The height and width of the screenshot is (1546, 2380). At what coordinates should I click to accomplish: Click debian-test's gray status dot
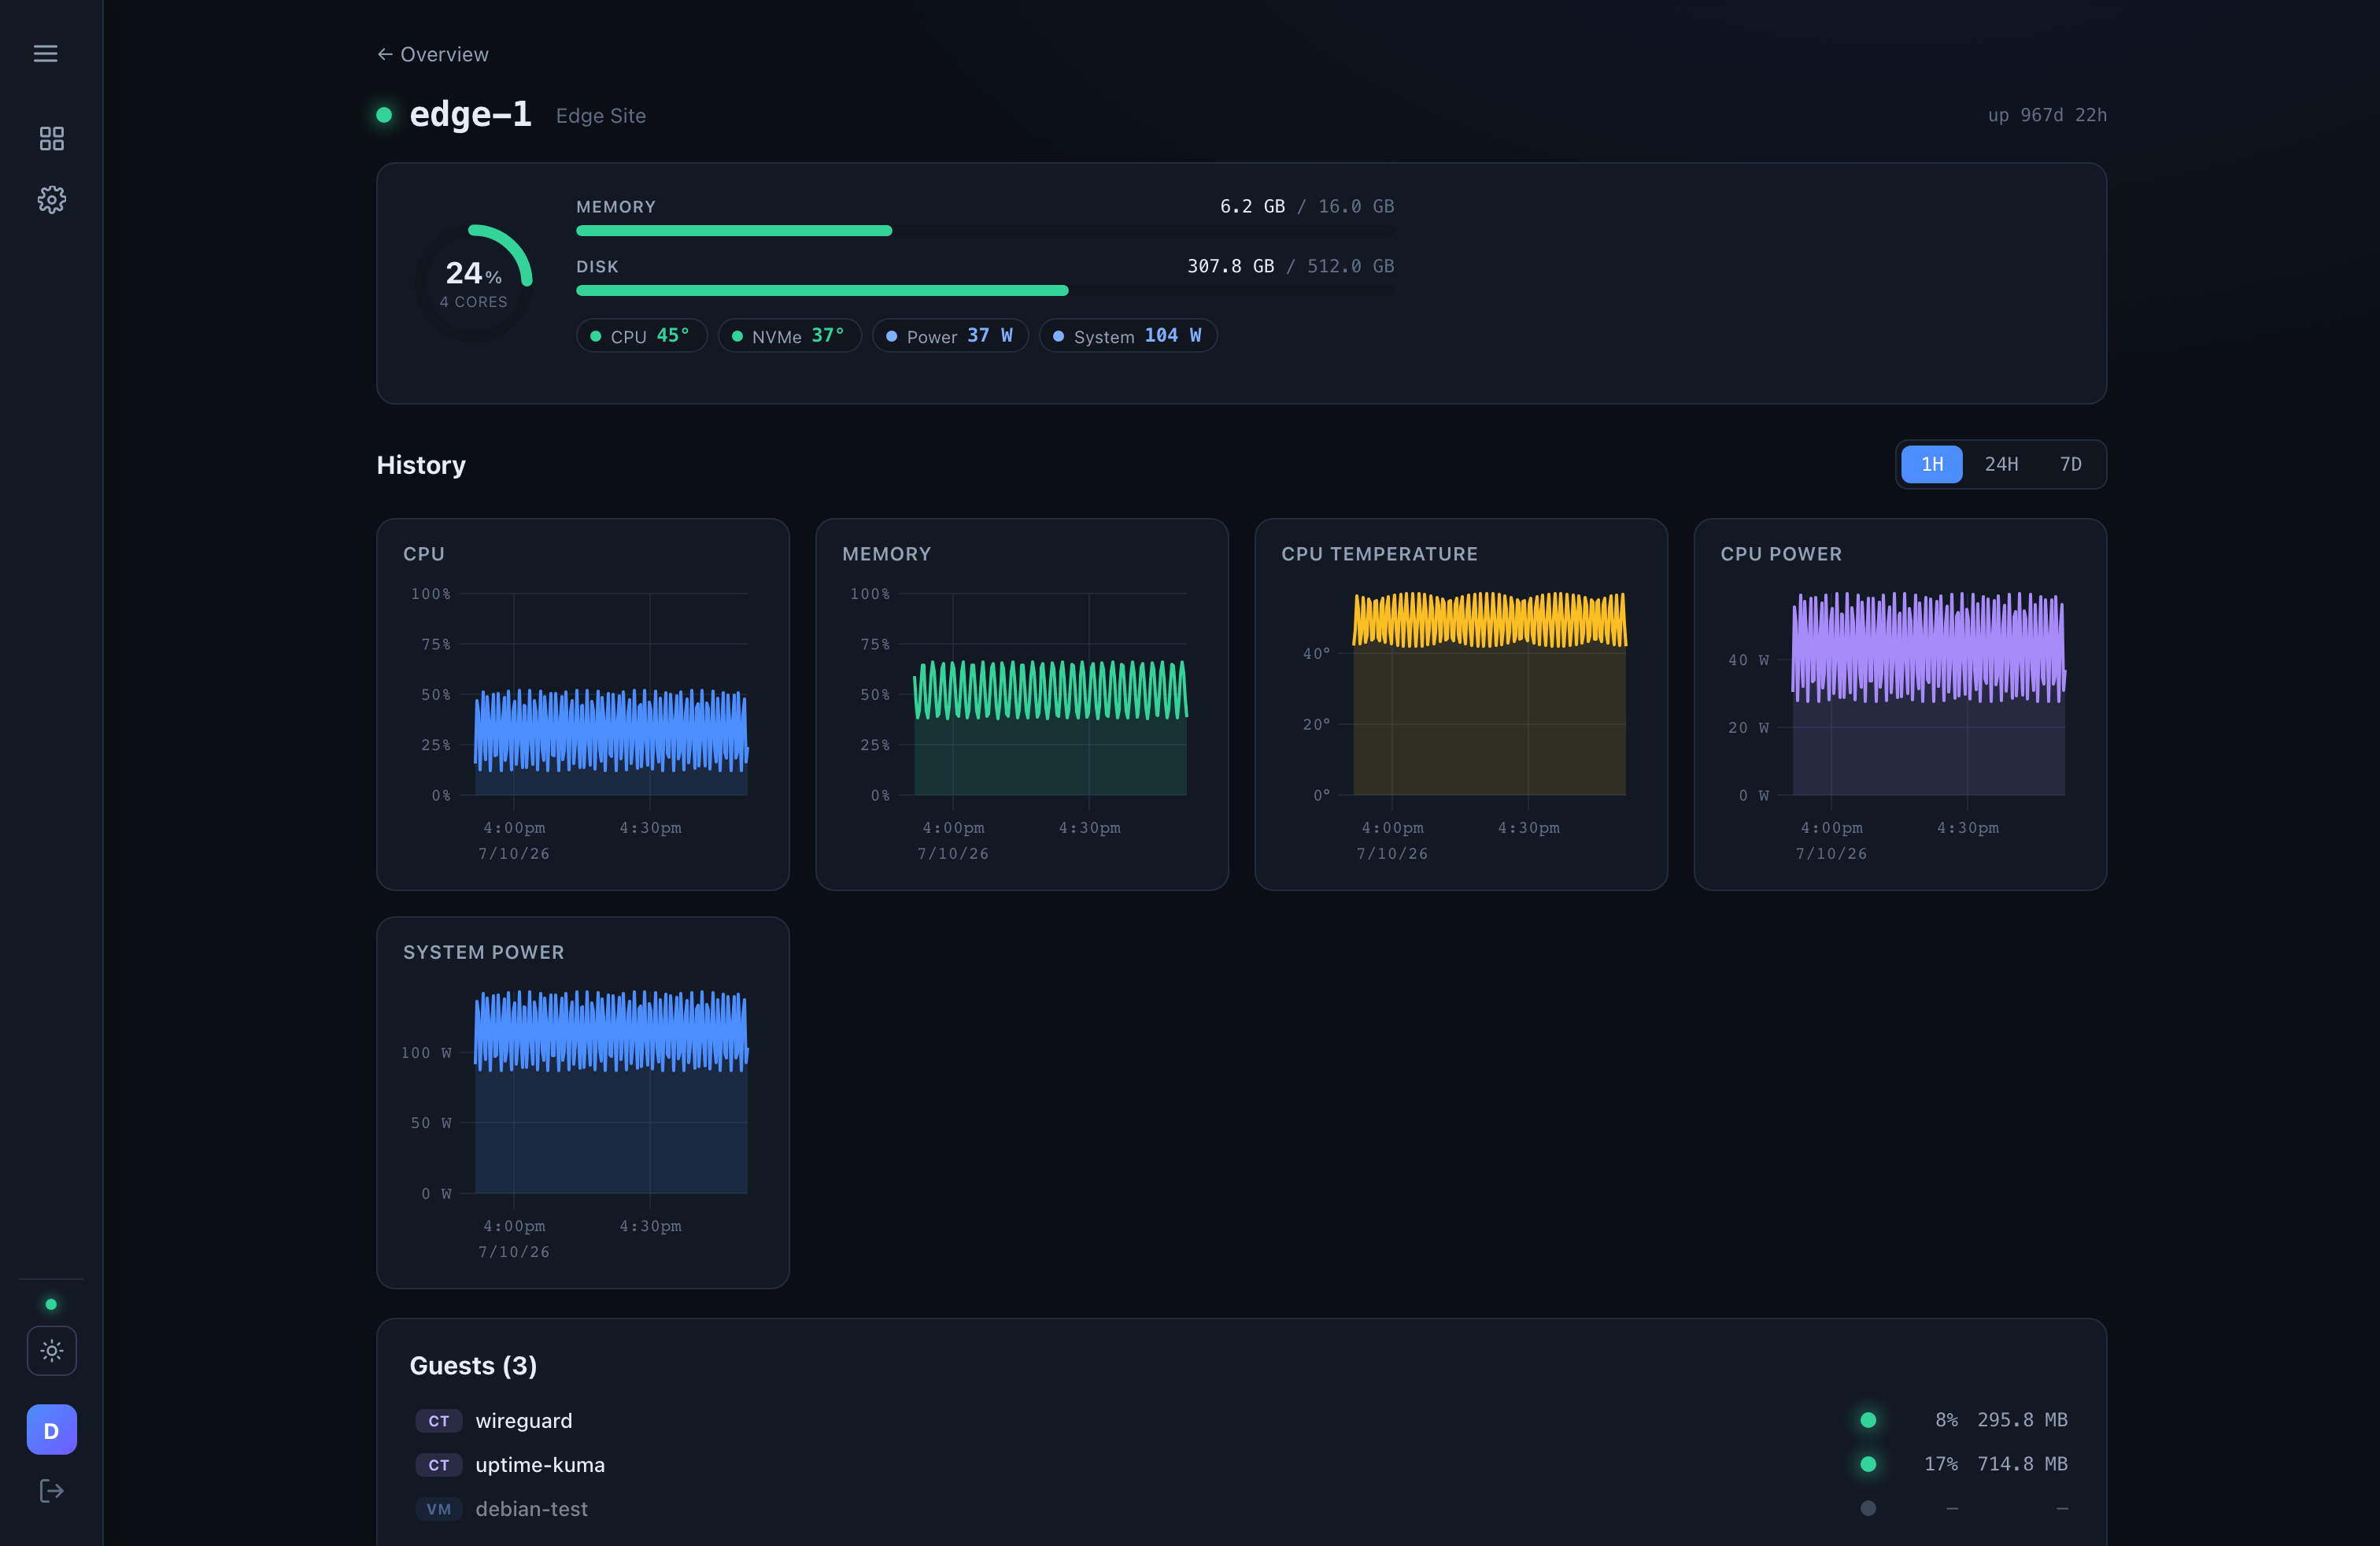[x=1868, y=1508]
